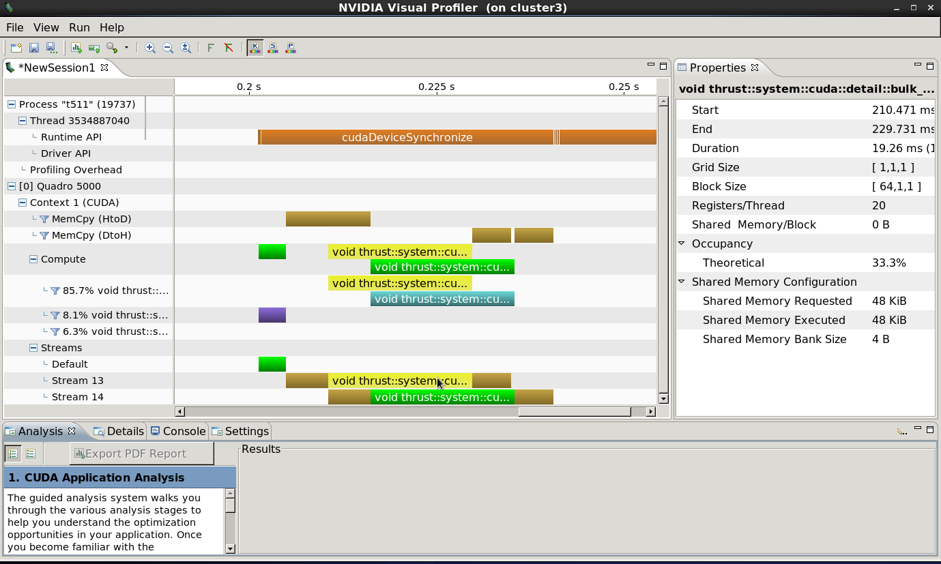Viewport: 941px width, 564px height.
Task: Collapse the Compute row
Action: pyautogui.click(x=33, y=259)
